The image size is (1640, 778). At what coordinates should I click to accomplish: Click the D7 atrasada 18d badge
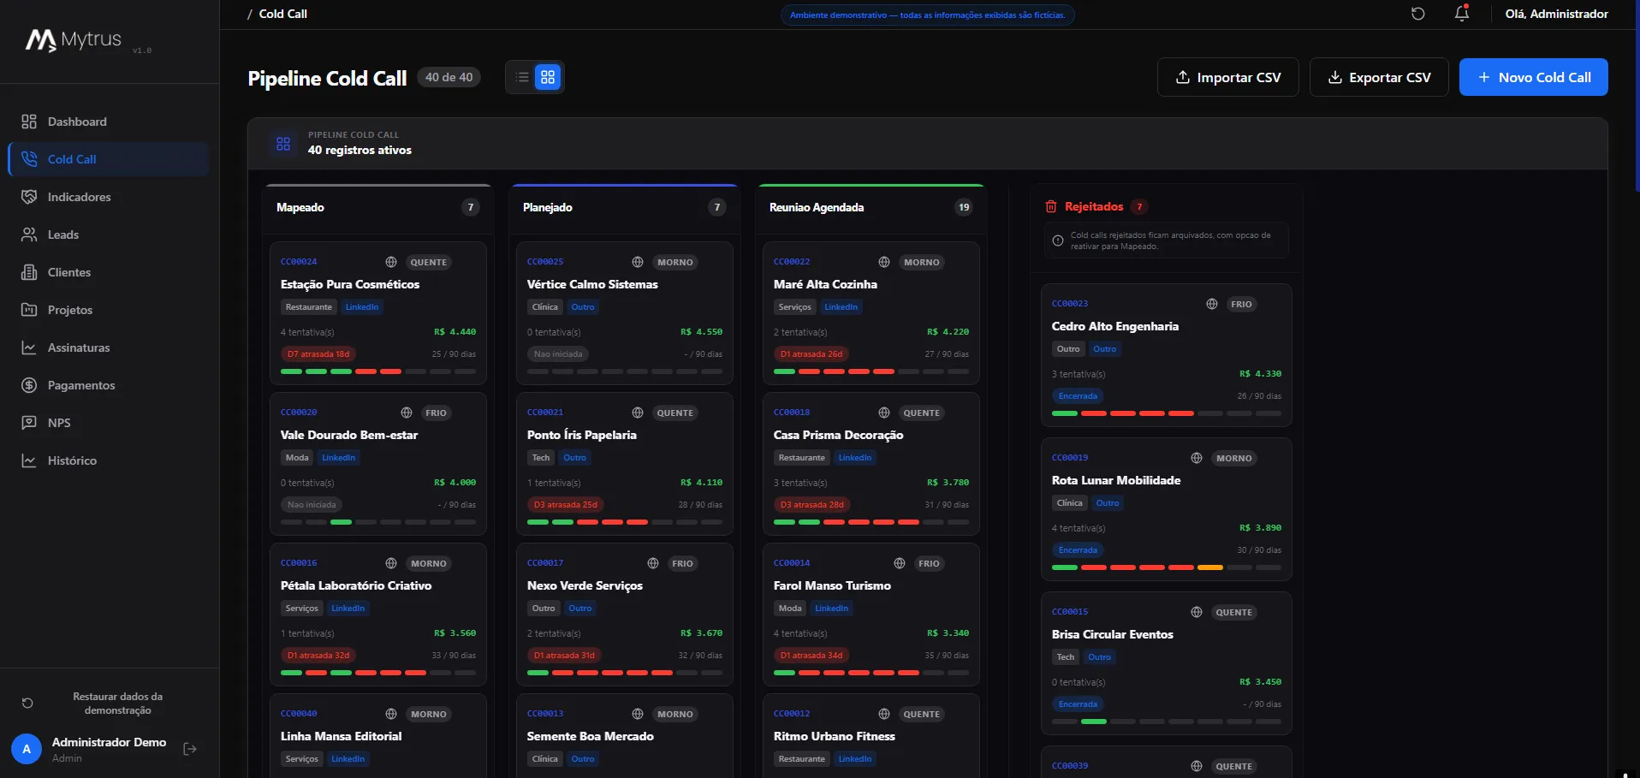[318, 353]
